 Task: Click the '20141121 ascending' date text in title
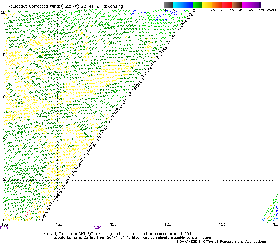point(102,6)
